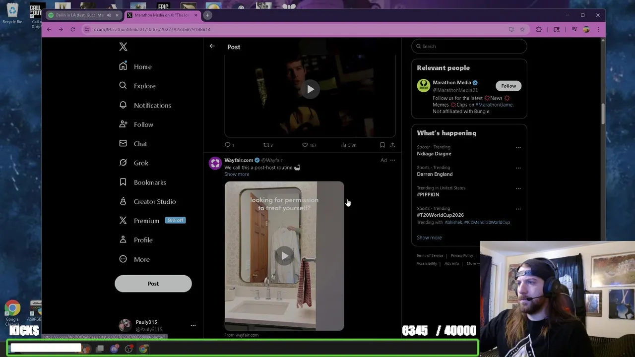This screenshot has height=357, width=635.
Task: Open Bookmarks in the sidebar
Action: click(x=143, y=182)
